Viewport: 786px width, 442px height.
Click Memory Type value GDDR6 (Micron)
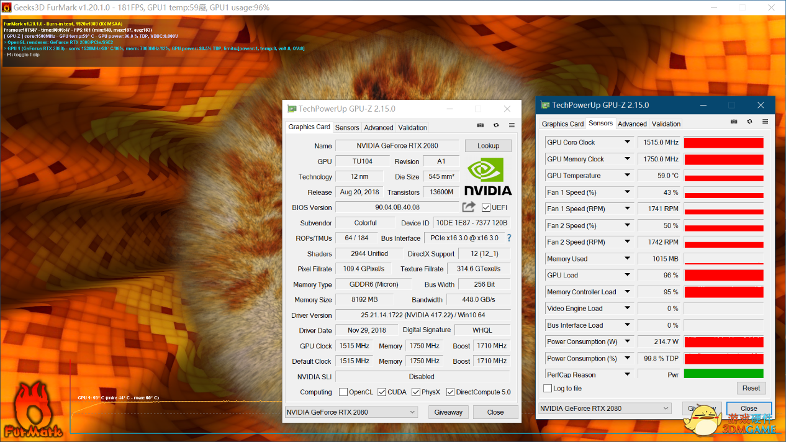coord(373,284)
